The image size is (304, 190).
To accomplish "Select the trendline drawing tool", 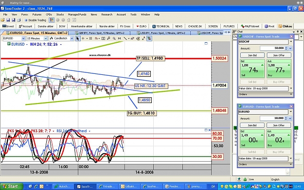I will tap(125, 38).
